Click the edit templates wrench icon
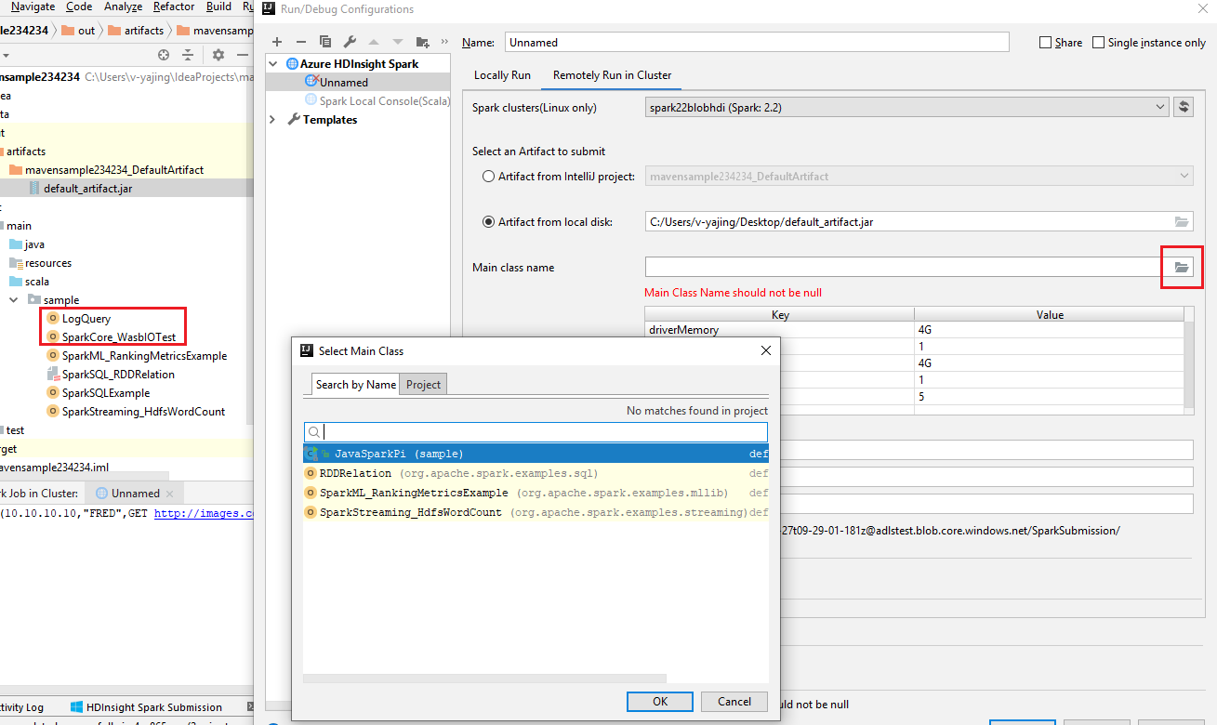 (350, 41)
